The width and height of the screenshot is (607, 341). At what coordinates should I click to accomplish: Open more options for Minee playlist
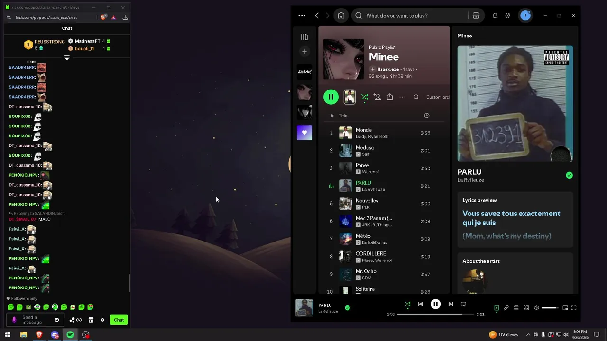pyautogui.click(x=402, y=97)
